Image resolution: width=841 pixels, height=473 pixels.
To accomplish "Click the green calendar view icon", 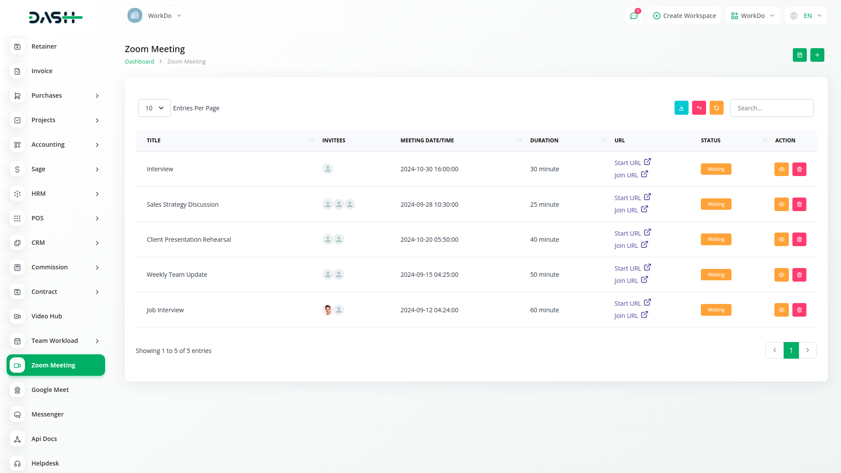I will 799,55.
